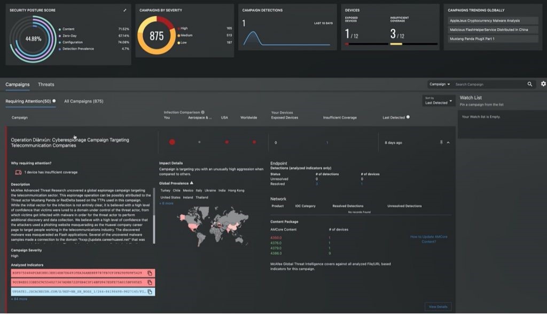The height and width of the screenshot is (315, 547).
Task: Click the Aerospace infection comparison dot
Action: point(199,142)
